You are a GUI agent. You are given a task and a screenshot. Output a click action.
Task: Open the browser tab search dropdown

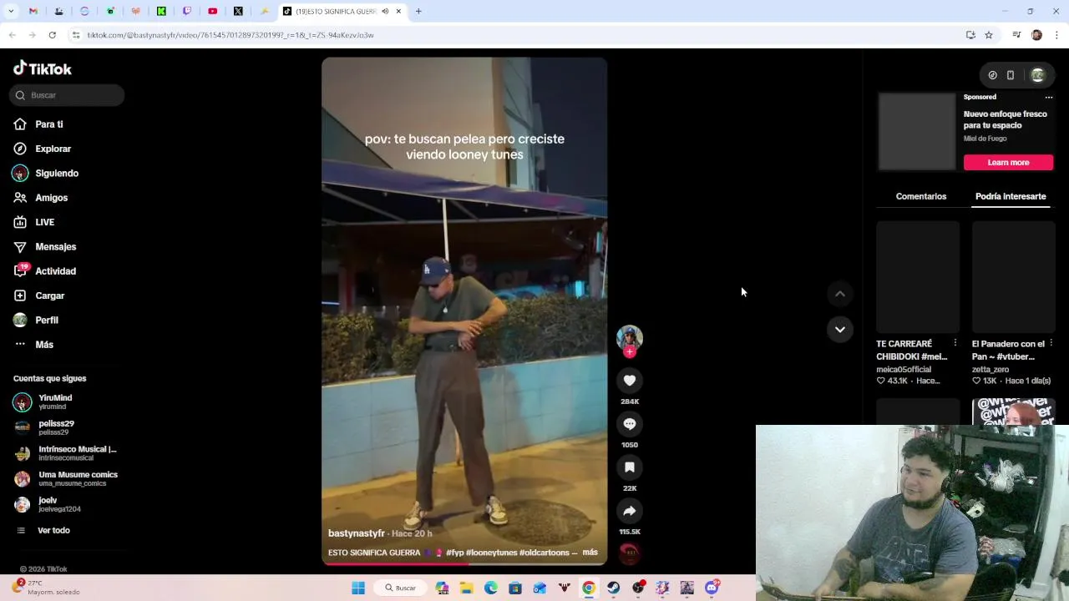click(x=10, y=11)
